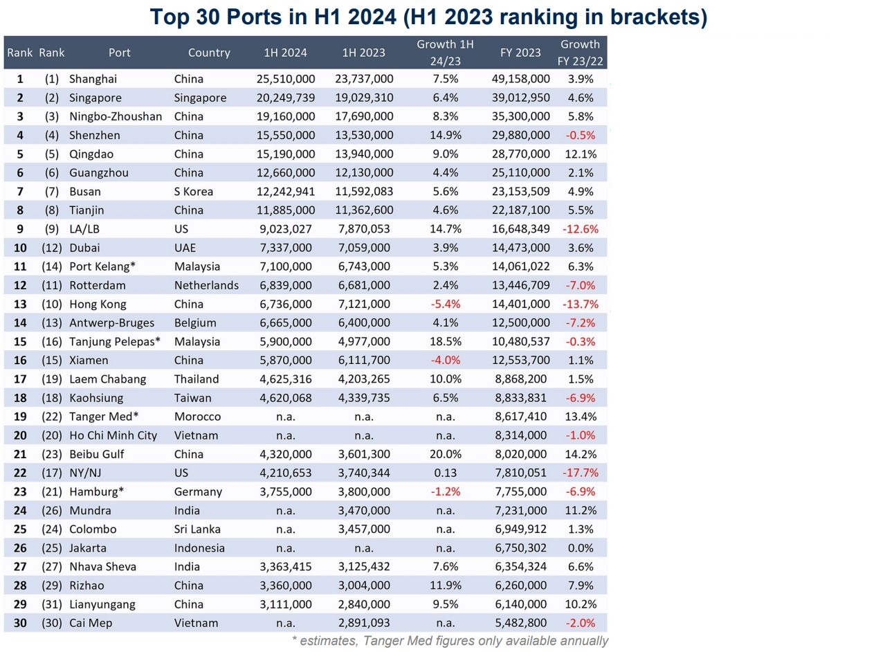Viewport: 885px width, 652px height.
Task: Click LA/LB's red "-12.6%" growth value
Action: [581, 229]
